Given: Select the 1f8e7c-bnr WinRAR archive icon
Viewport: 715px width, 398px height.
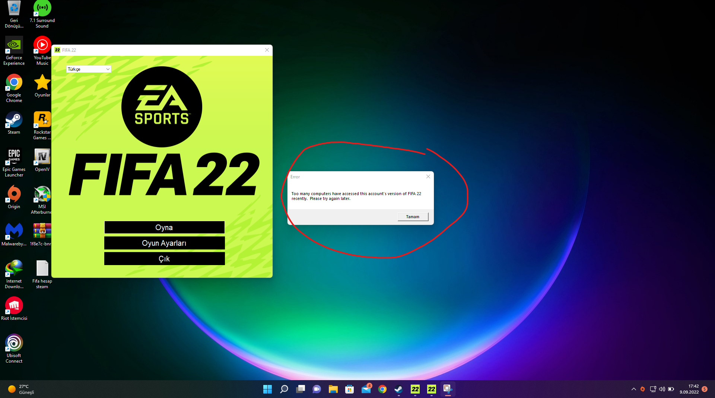Looking at the screenshot, I should pyautogui.click(x=42, y=235).
